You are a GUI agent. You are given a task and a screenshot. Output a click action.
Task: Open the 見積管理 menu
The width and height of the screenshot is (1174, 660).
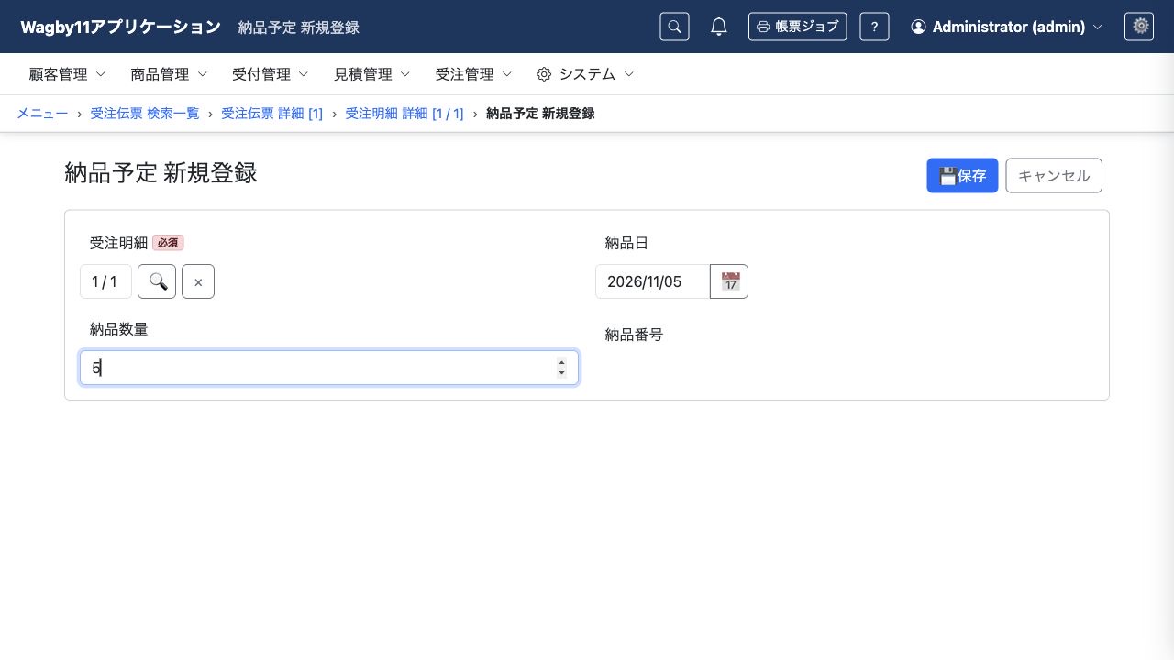[x=372, y=74]
